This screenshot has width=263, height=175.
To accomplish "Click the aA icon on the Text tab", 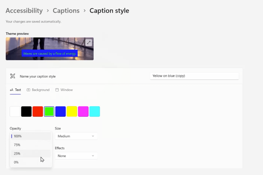I will [x=11, y=90].
